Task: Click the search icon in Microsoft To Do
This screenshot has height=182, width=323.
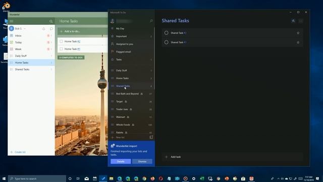Action: pyautogui.click(x=151, y=21)
